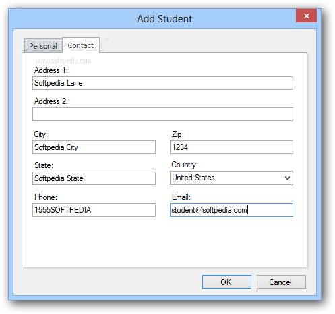Image resolution: width=335 pixels, height=314 pixels.
Task: Click the Address 1 label
Action: pyautogui.click(x=51, y=70)
